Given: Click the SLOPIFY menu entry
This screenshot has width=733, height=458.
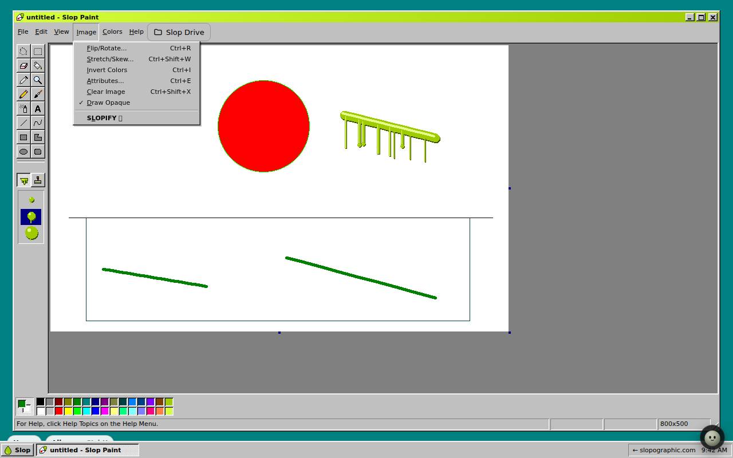Looking at the screenshot, I should click(x=136, y=118).
